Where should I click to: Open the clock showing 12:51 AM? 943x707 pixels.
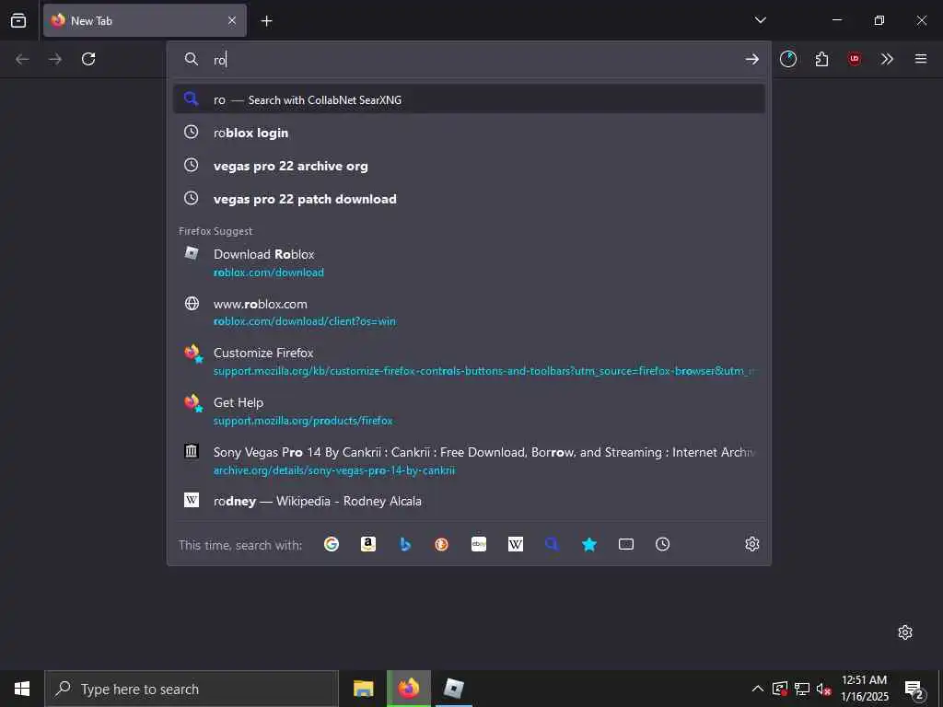tap(864, 689)
